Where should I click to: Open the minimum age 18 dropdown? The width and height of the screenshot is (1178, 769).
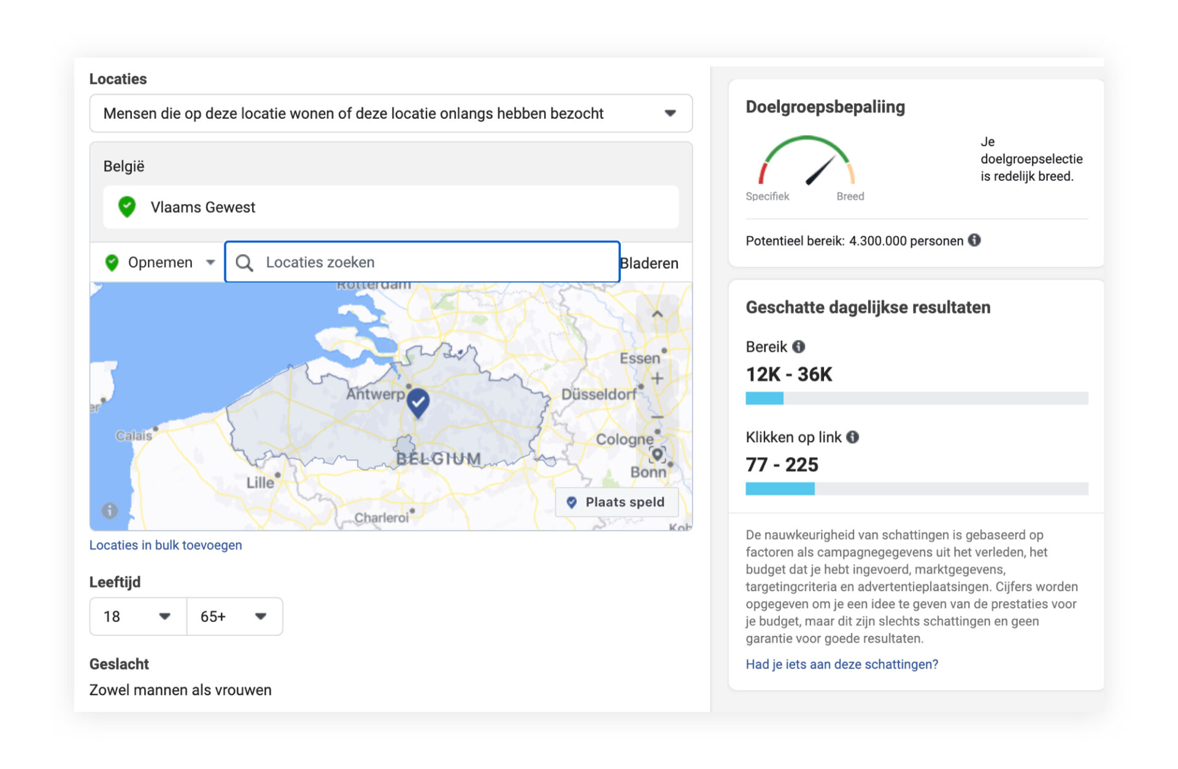pos(138,616)
